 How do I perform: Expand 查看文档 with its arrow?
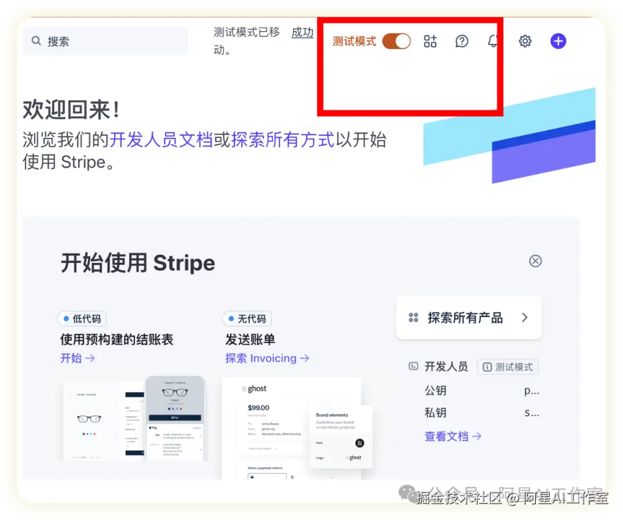click(476, 436)
